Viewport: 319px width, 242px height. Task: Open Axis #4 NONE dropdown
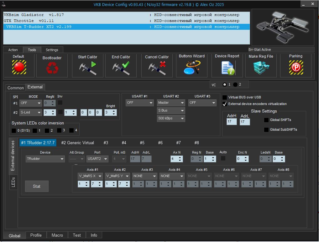[x=172, y=176]
